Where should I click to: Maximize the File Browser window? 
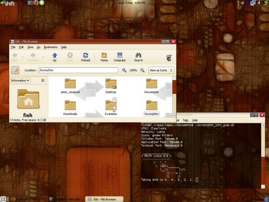point(167,42)
